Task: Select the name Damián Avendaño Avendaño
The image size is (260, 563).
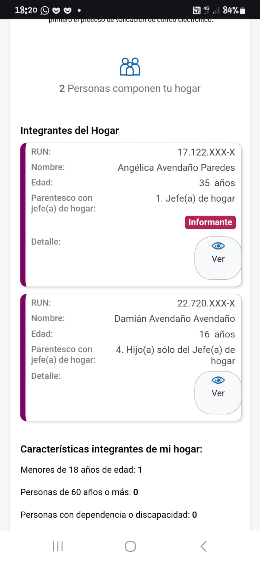Action: coord(174,319)
